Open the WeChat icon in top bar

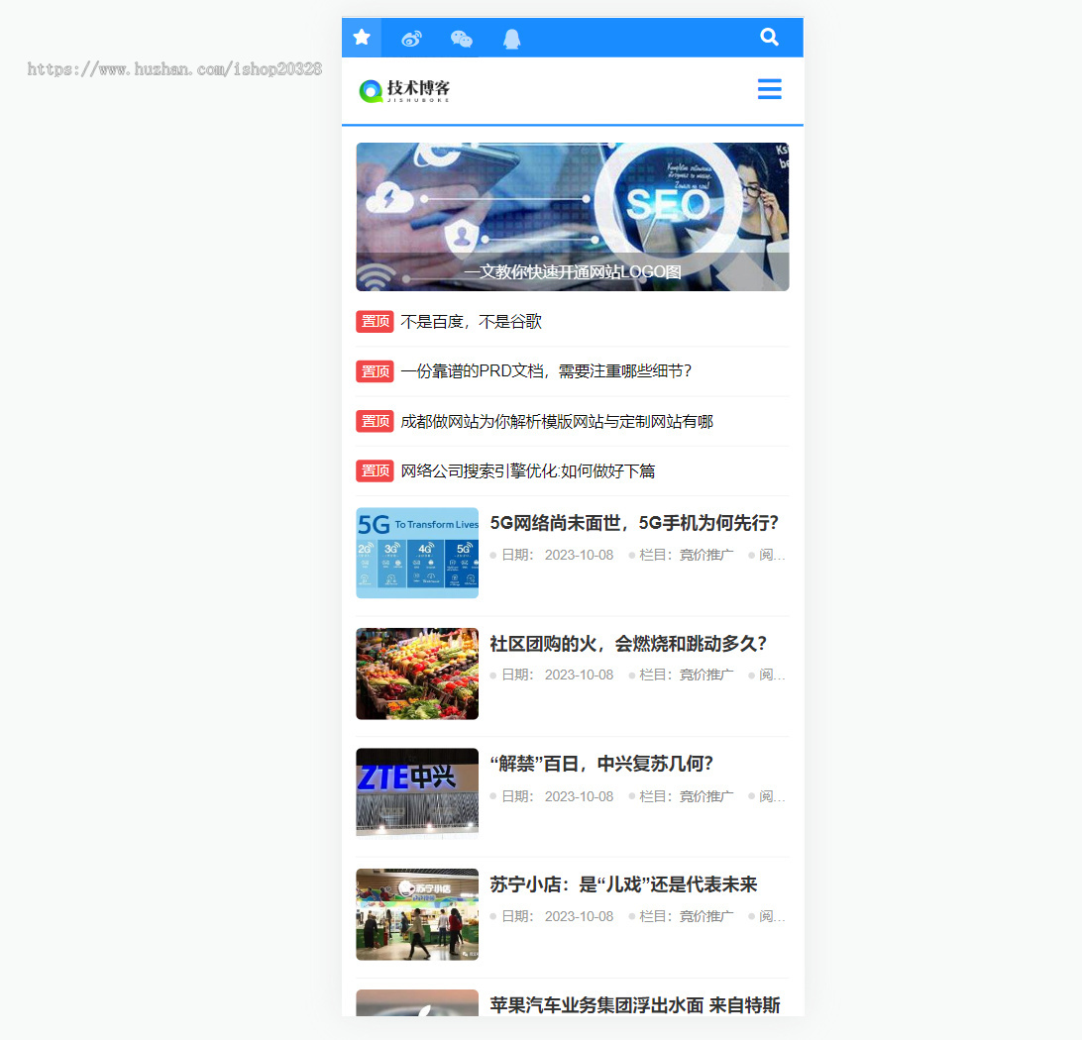coord(461,39)
